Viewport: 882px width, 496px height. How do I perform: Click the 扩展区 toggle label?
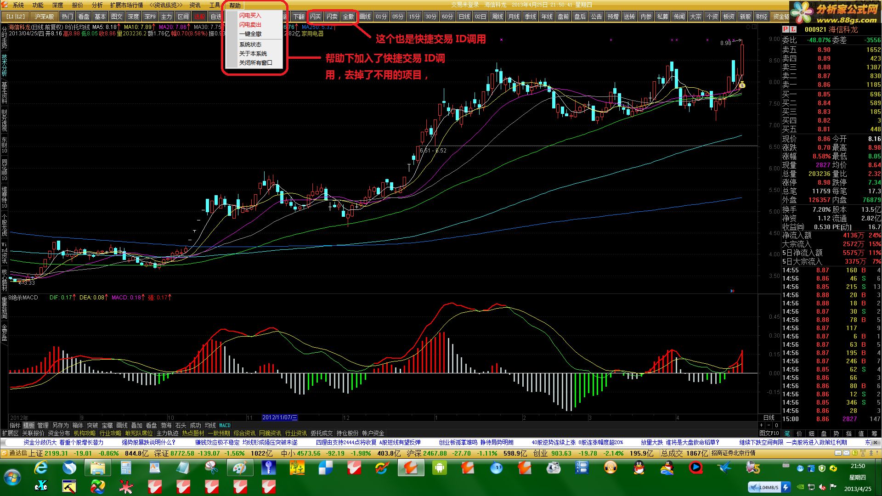coord(11,434)
